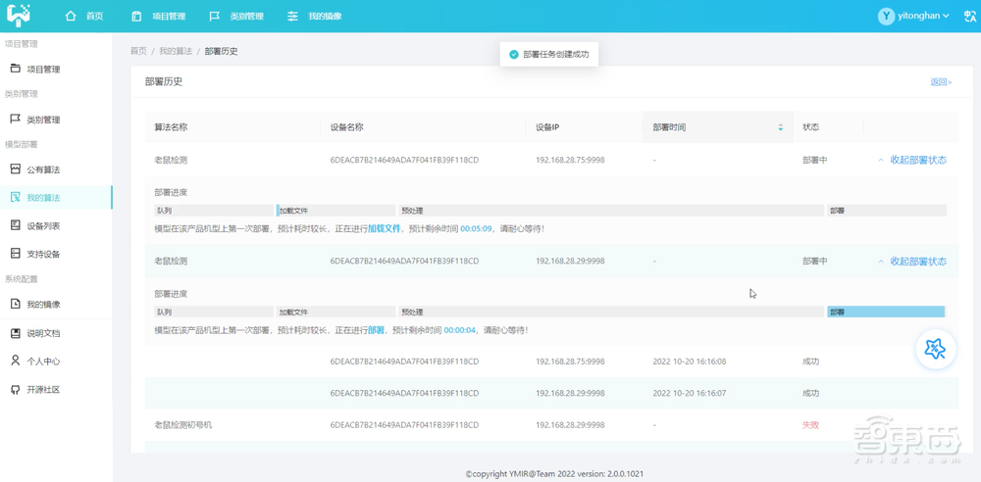
Task: Click the 返回> link
Action: pos(941,82)
